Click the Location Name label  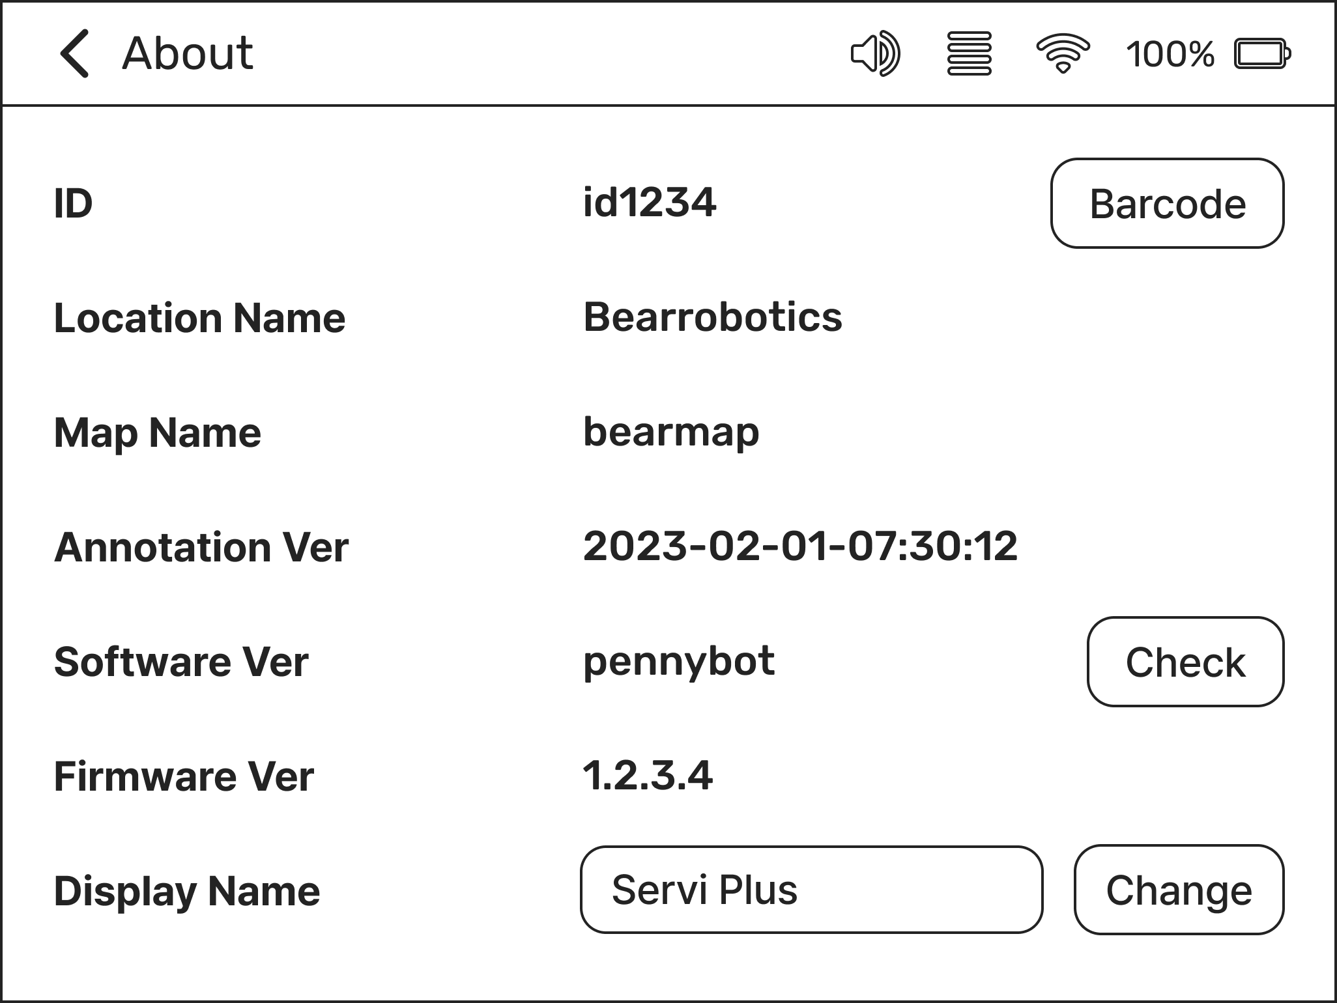(x=199, y=318)
